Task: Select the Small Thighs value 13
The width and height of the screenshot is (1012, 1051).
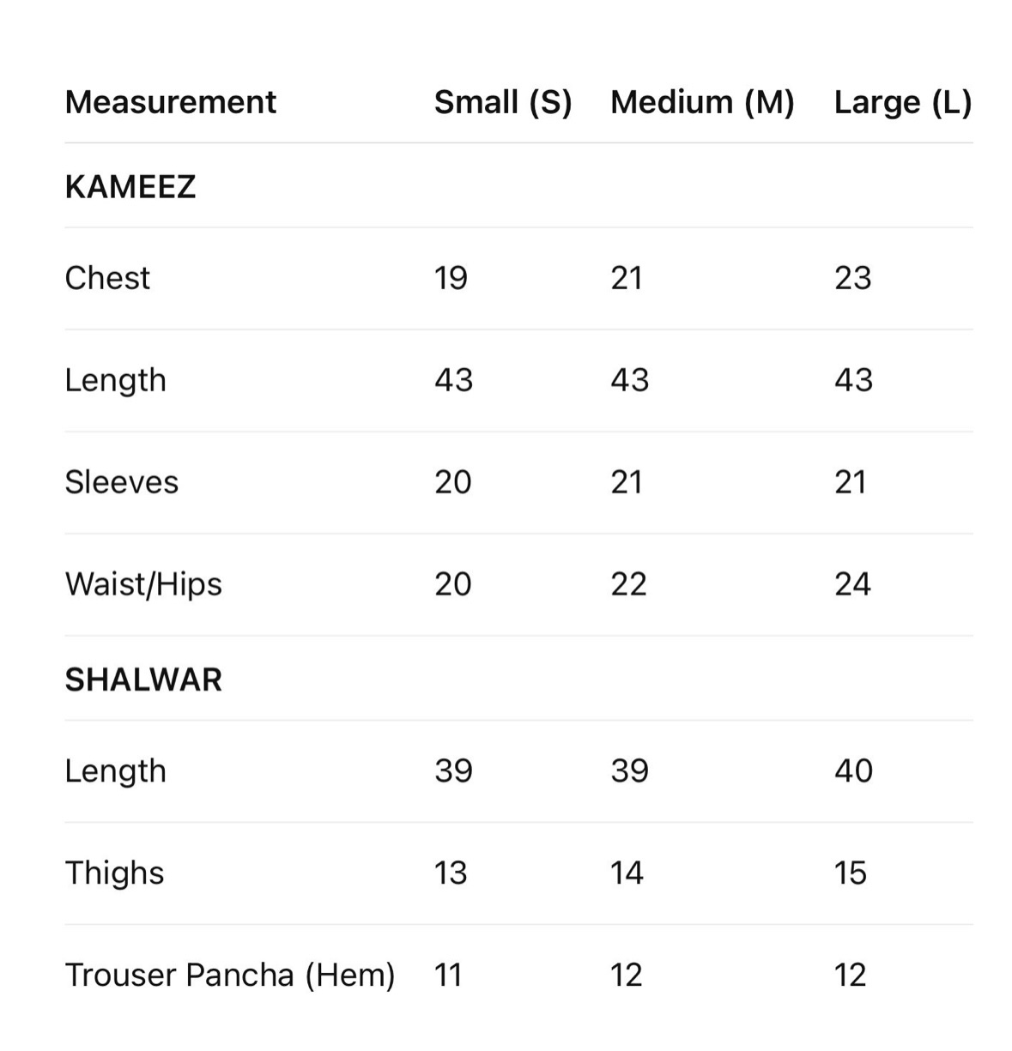Action: tap(451, 873)
